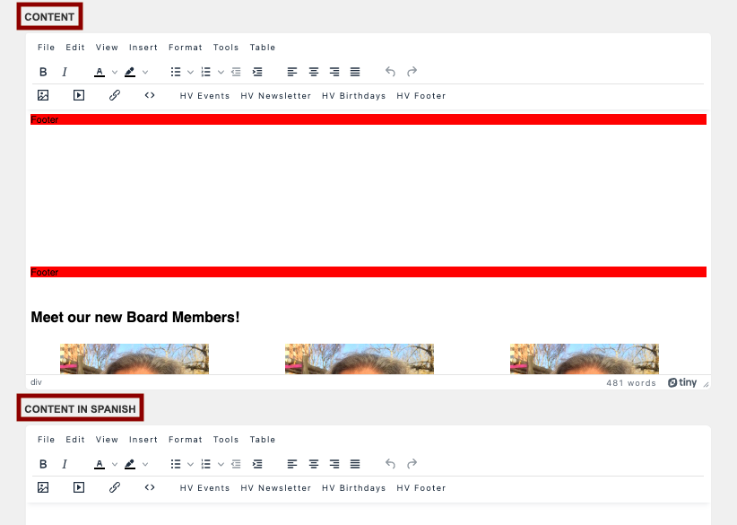Open highlight color dropdown in Content editor
Image resolution: width=737 pixels, height=525 pixels.
coord(144,72)
